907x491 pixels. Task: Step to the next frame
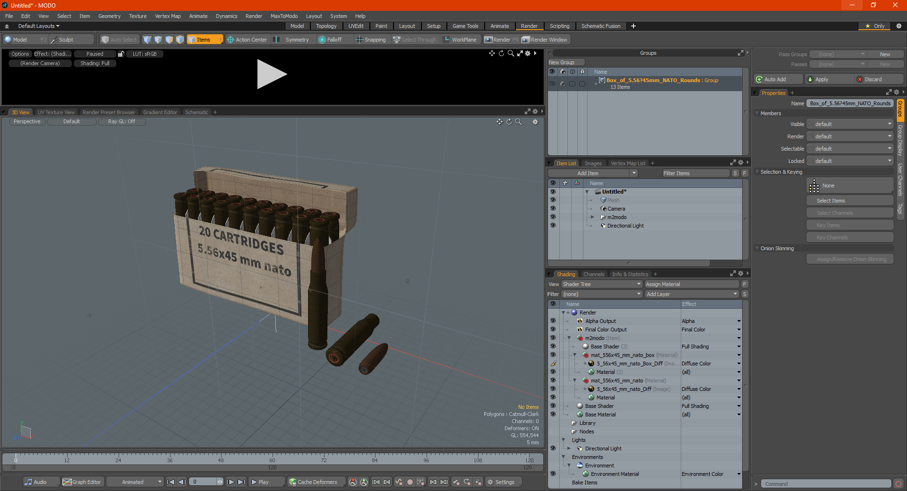tap(230, 482)
